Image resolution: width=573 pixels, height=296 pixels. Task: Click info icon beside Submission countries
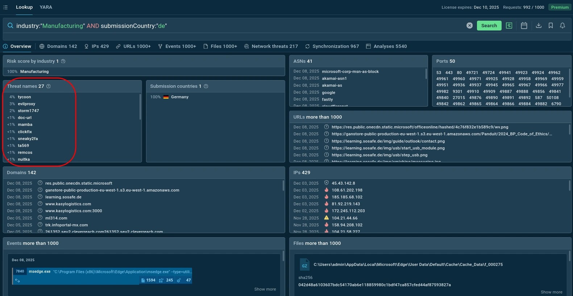[206, 86]
